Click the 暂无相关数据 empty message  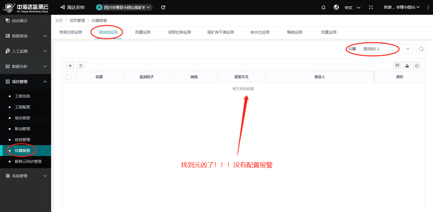point(243,89)
